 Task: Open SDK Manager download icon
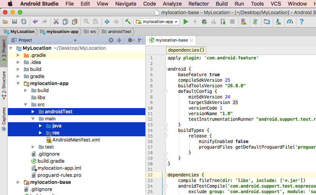[278, 22]
